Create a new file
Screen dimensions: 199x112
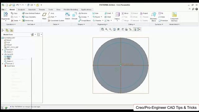pyautogui.click(x=7, y=5)
